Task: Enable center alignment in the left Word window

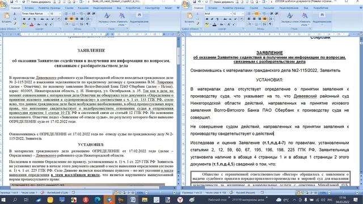Action: 71,19
